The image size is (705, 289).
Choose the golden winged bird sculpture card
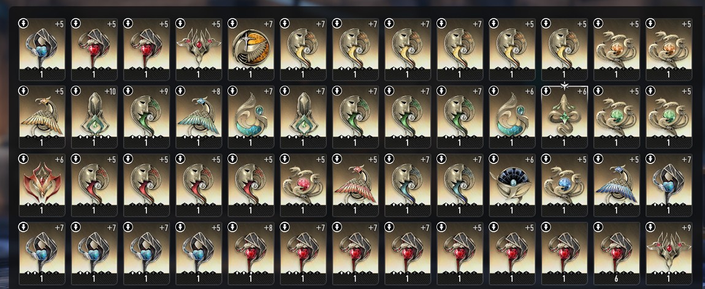(x=42, y=117)
